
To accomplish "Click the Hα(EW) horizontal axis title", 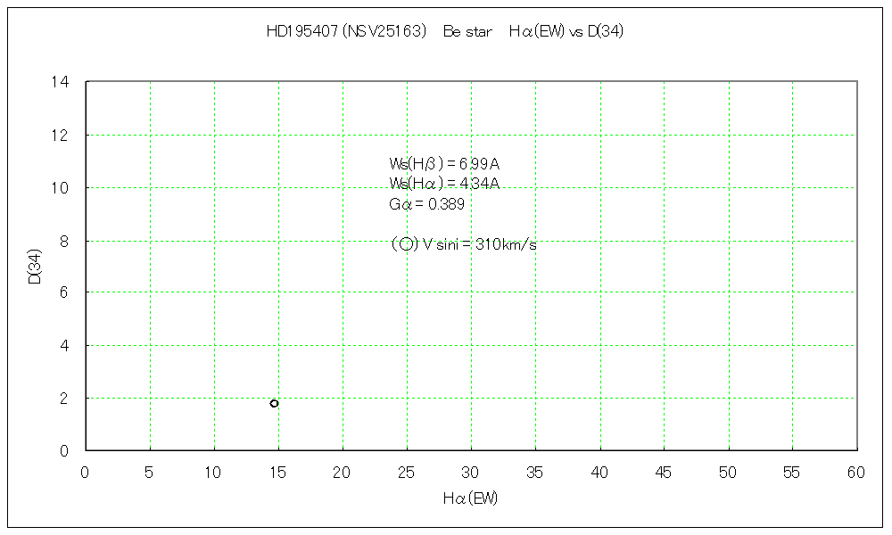I will (470, 498).
